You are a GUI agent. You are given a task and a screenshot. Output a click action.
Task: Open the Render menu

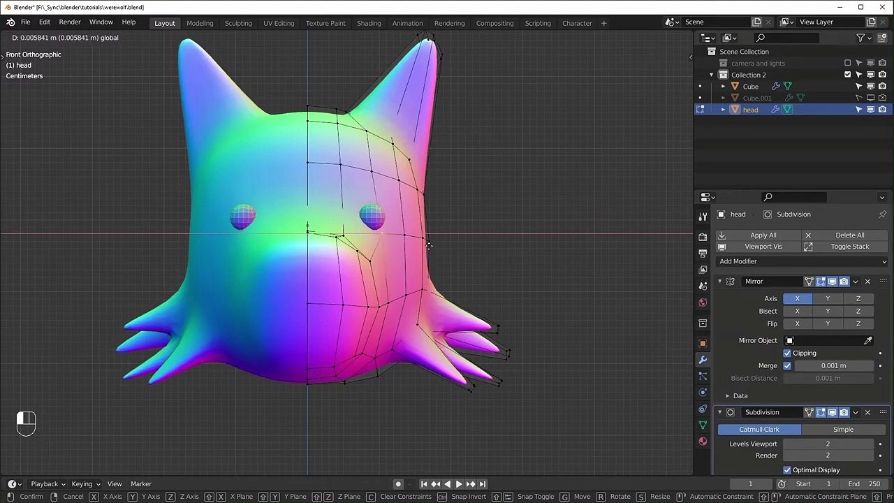(70, 22)
